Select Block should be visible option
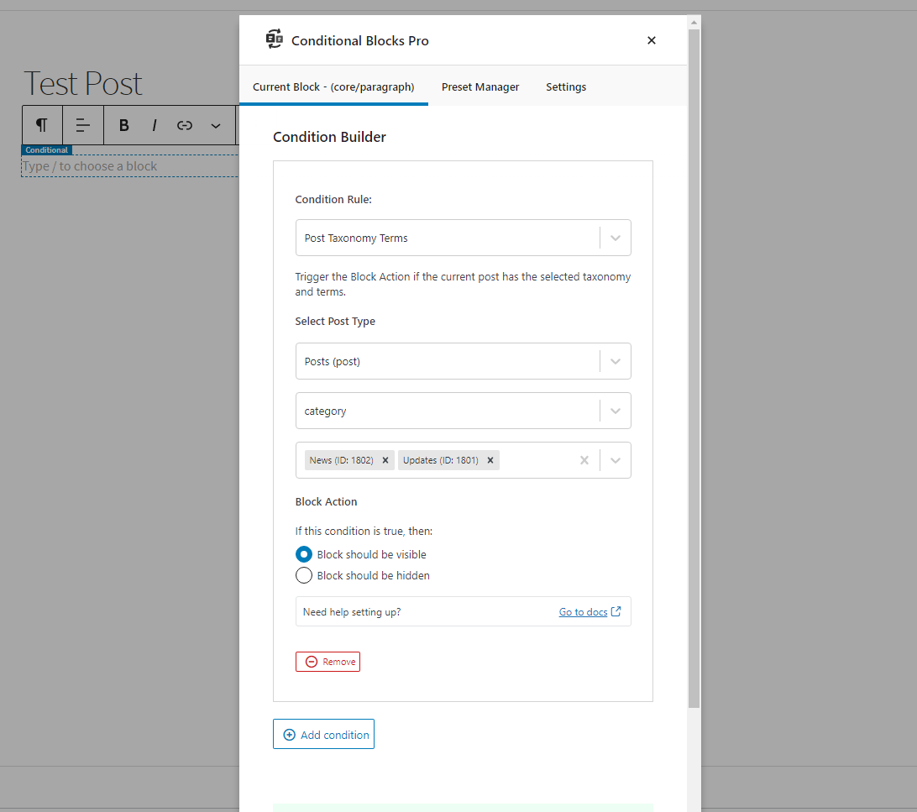The image size is (917, 812). [x=303, y=554]
